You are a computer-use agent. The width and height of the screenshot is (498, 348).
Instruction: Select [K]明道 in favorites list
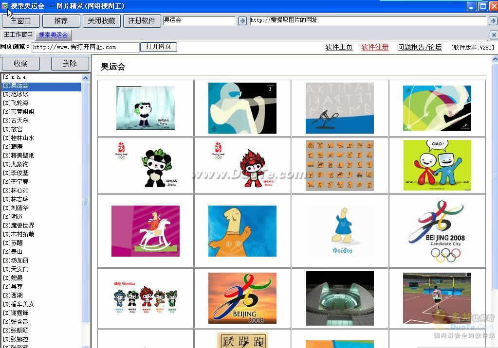coord(42,217)
